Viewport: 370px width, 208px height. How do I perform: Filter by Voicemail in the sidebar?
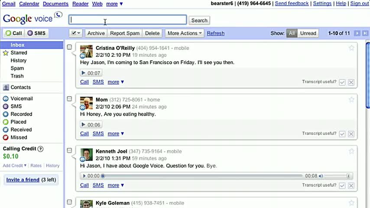pyautogui.click(x=22, y=98)
